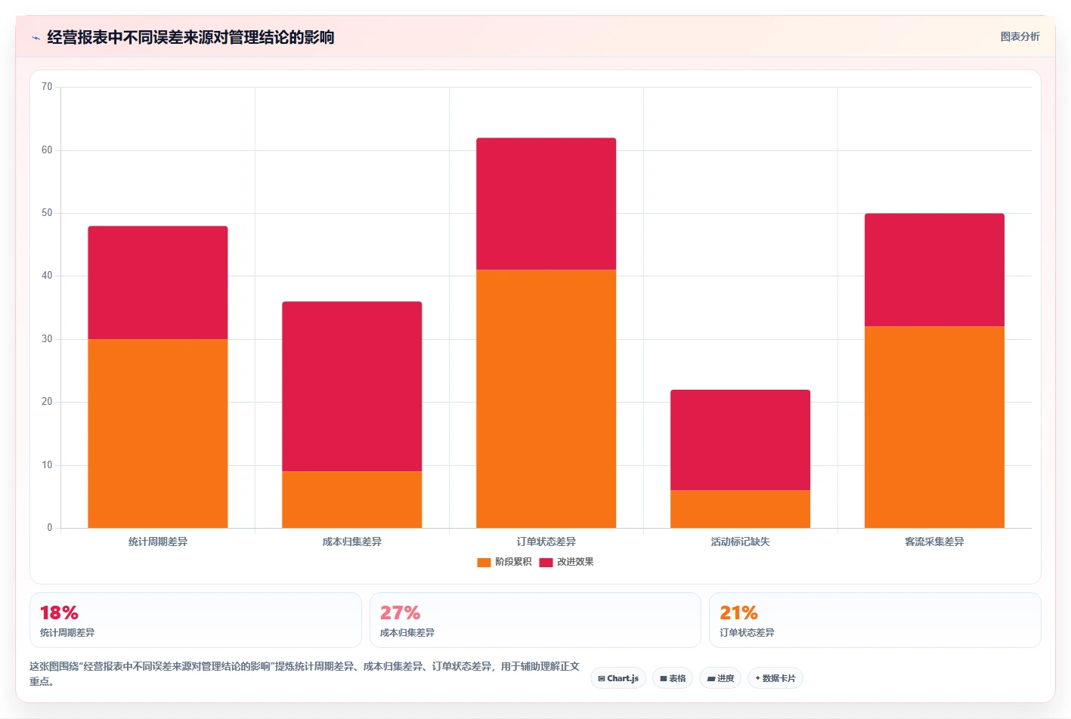The width and height of the screenshot is (1071, 719).
Task: Open the 21% 订单状态差异 data card
Action: pyautogui.click(x=875, y=620)
